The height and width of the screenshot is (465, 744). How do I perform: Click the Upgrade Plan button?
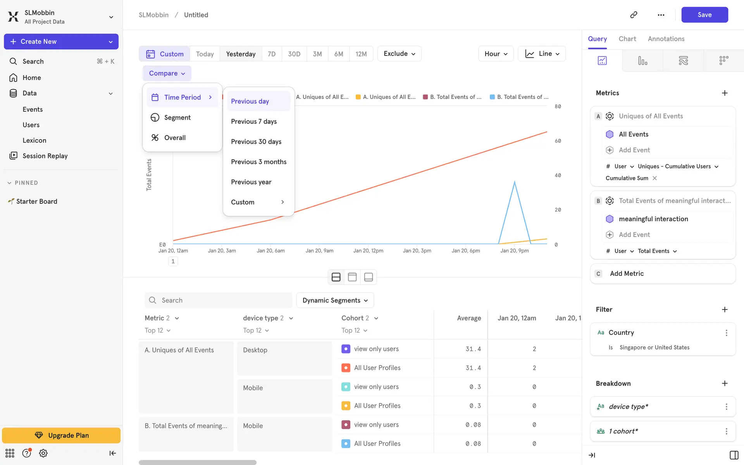tap(61, 435)
